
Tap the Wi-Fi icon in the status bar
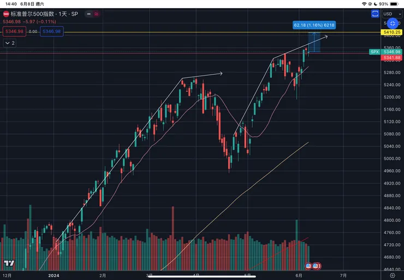pos(364,4)
